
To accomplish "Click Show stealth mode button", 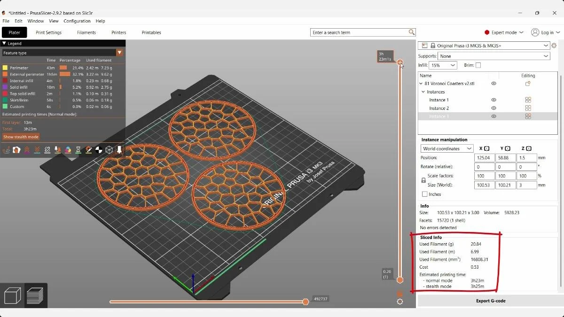I will point(21,137).
